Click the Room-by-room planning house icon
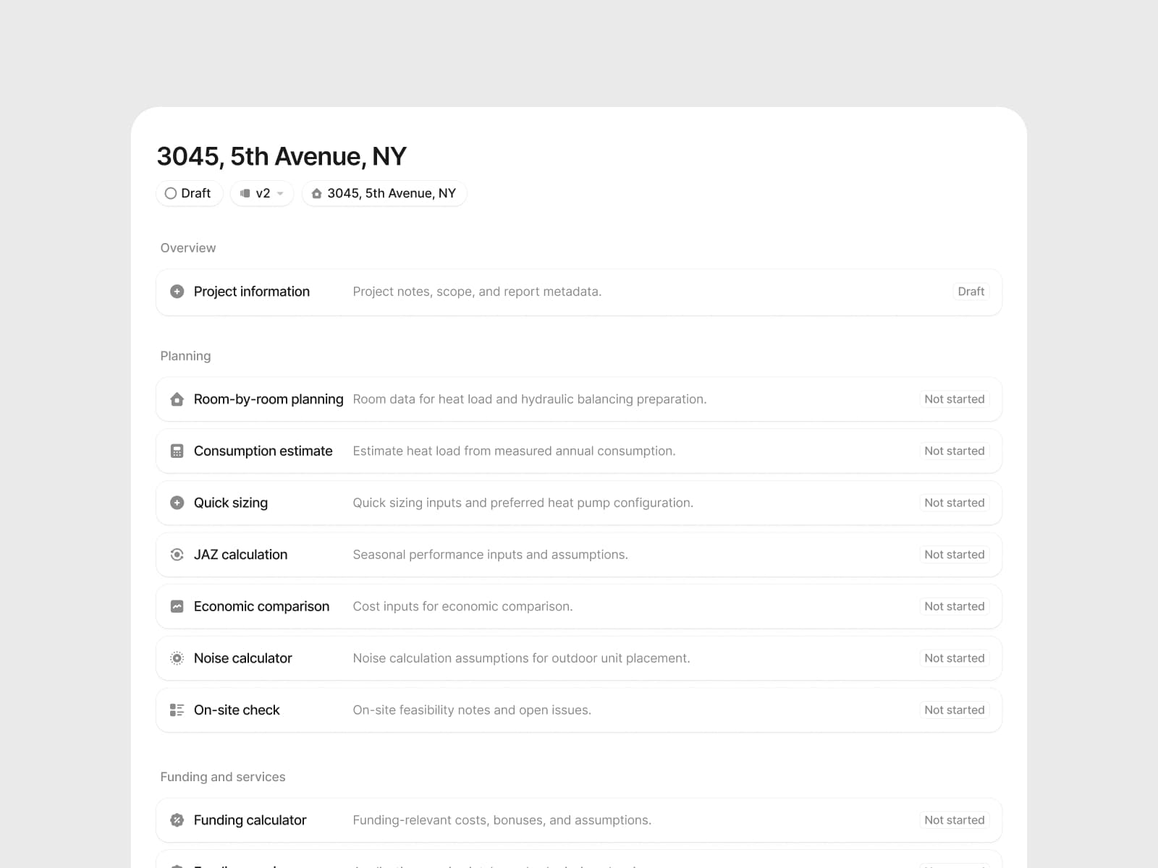The height and width of the screenshot is (868, 1158). pyautogui.click(x=177, y=399)
